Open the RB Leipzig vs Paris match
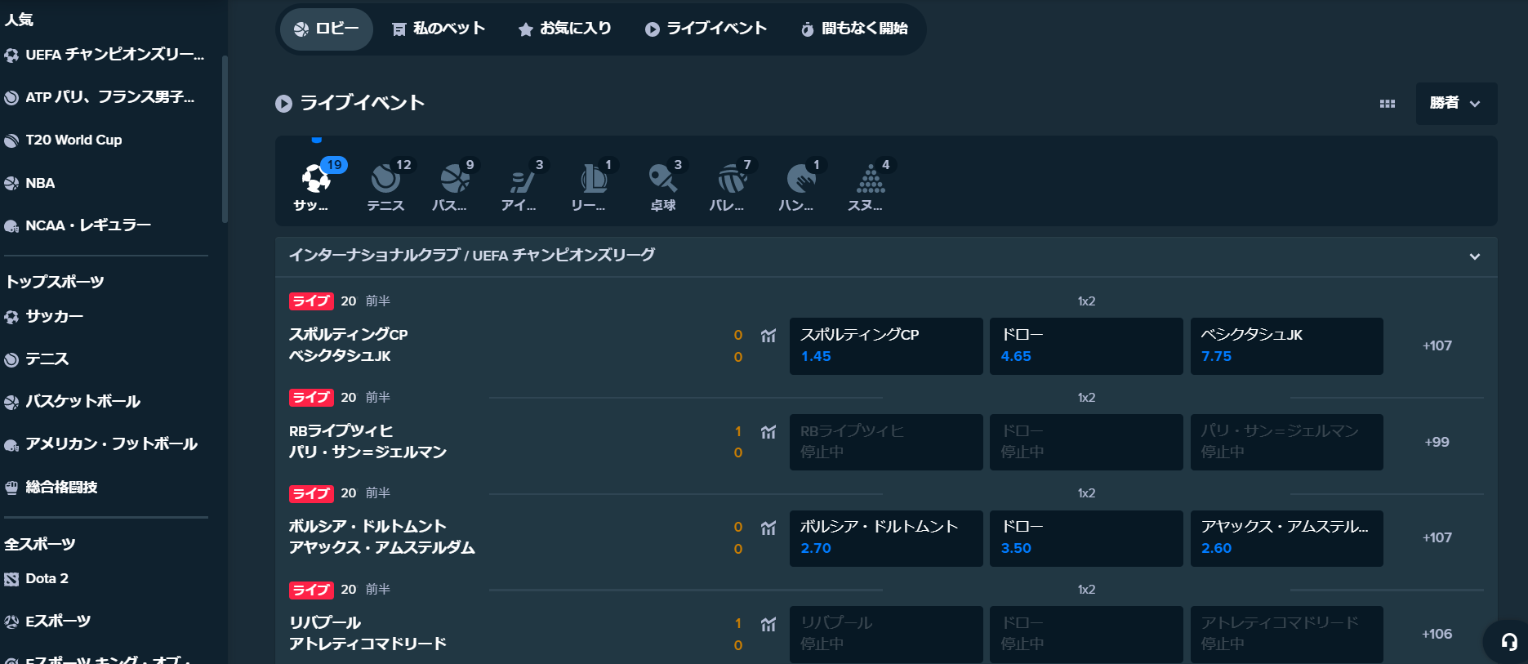The image size is (1528, 664). click(368, 442)
